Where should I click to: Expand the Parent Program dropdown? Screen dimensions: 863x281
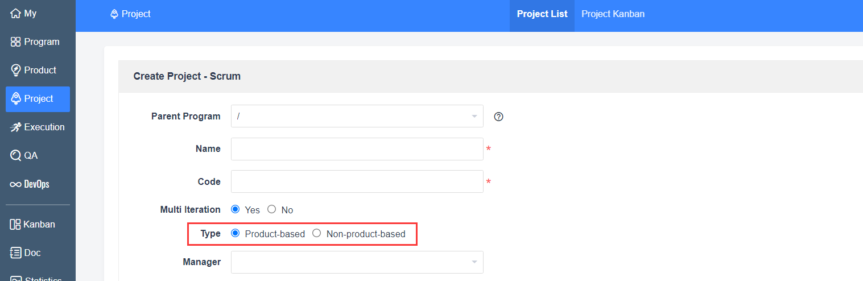pos(357,116)
